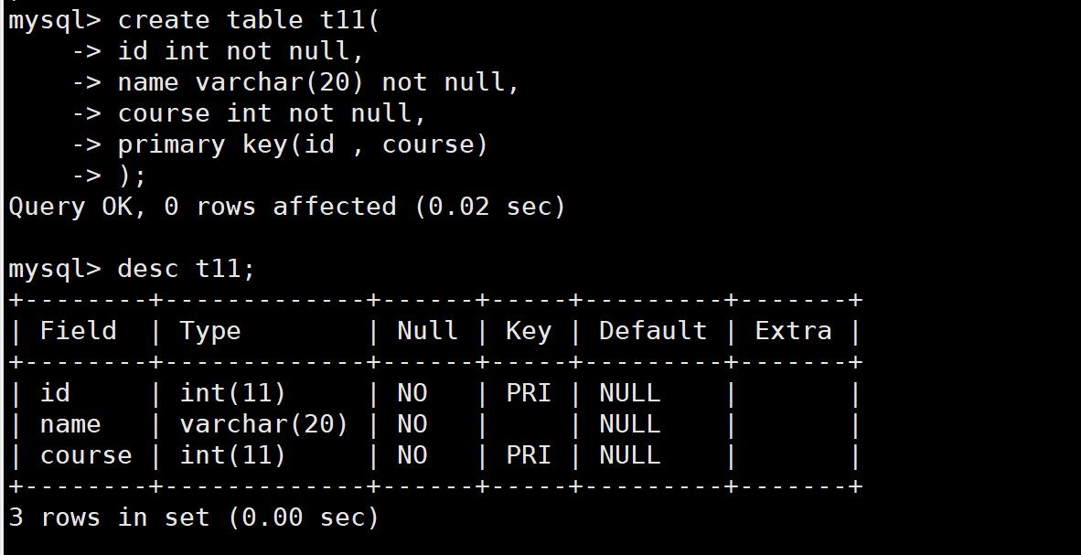Click the "primary key(id , course)" line
Screen dimensions: 1081x555
pyautogui.click(x=303, y=144)
